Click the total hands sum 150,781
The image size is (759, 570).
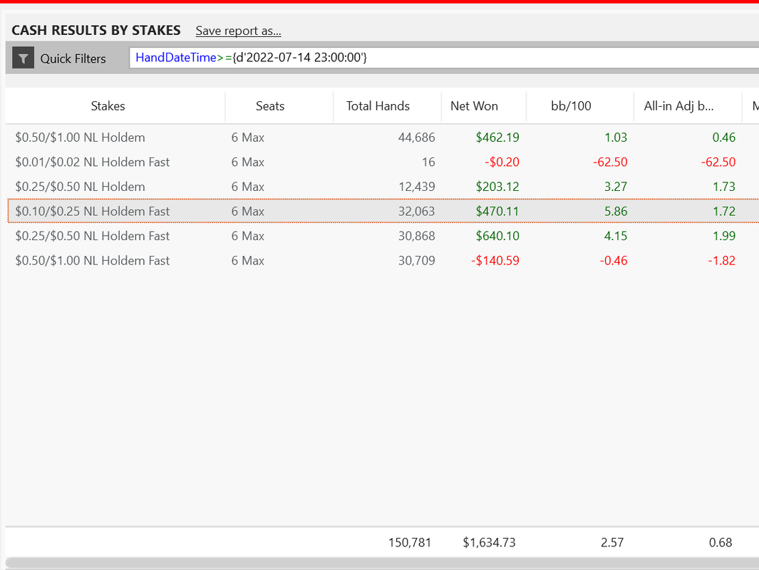(x=410, y=542)
